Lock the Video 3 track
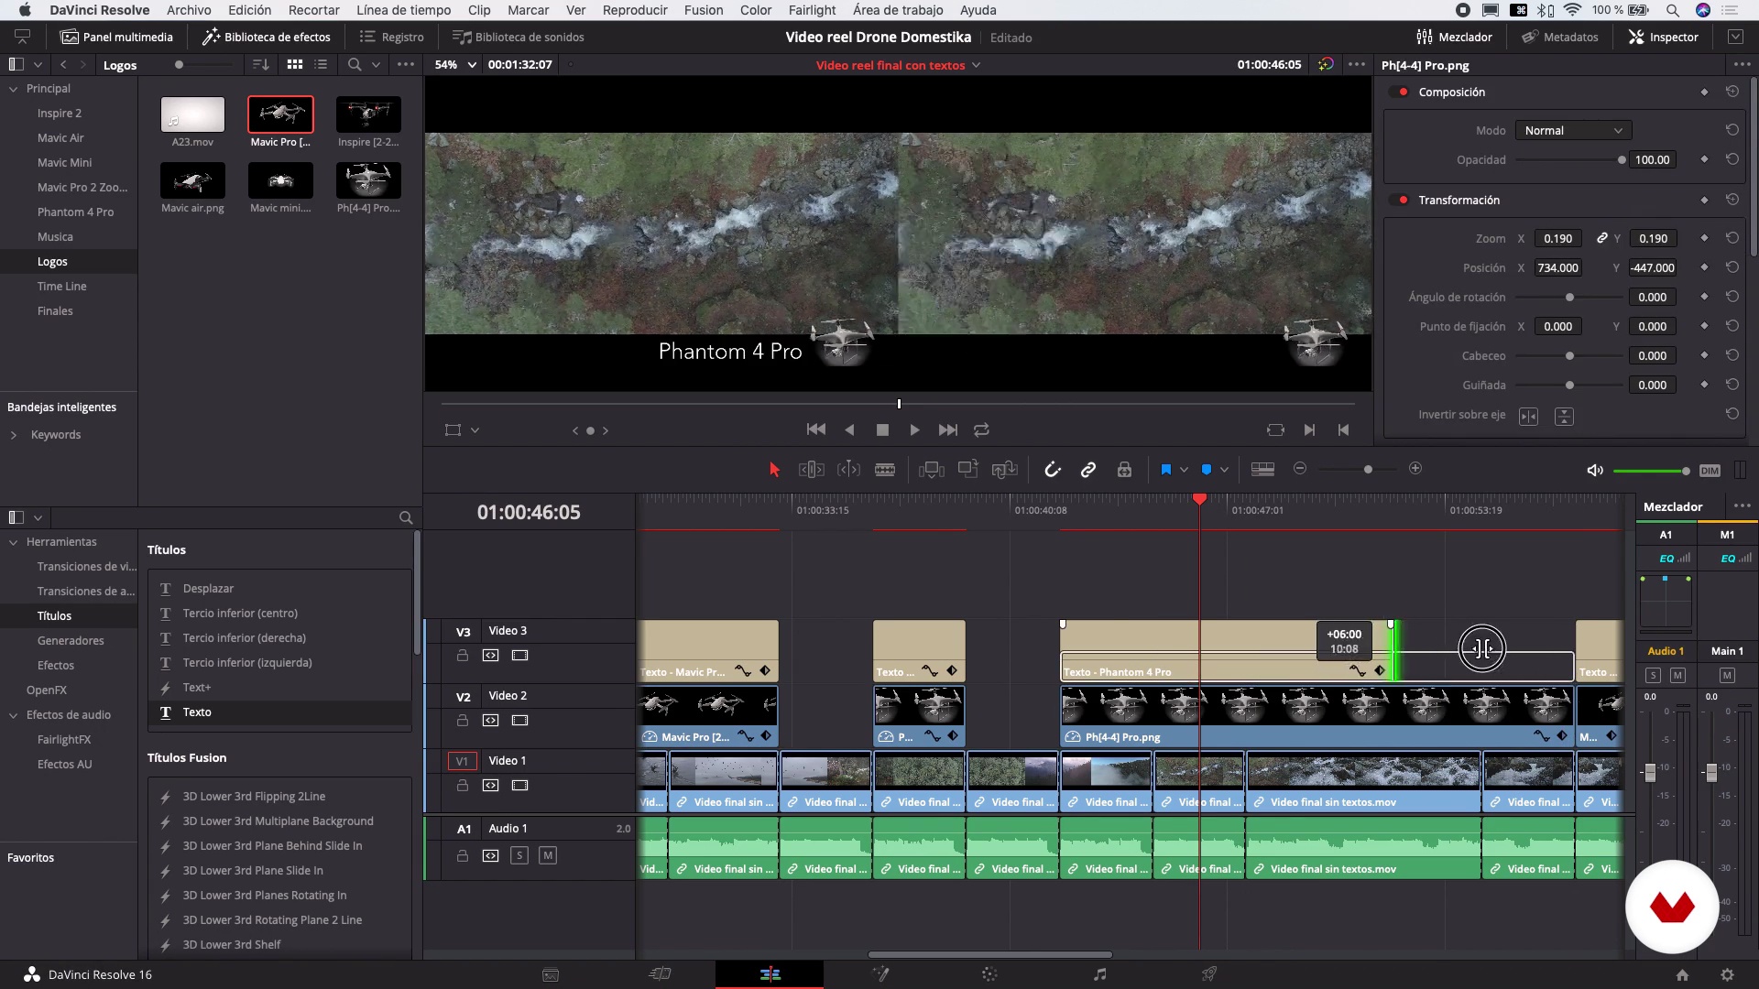This screenshot has width=1759, height=989. coord(463,656)
